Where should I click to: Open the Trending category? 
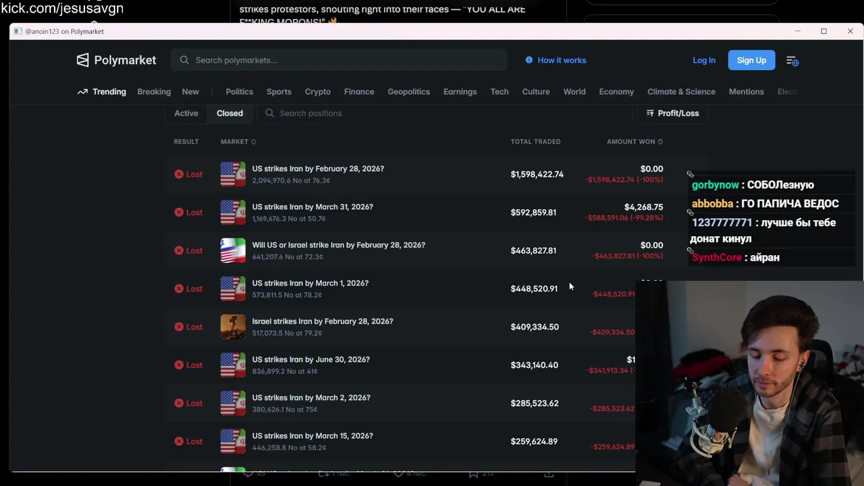pos(109,92)
